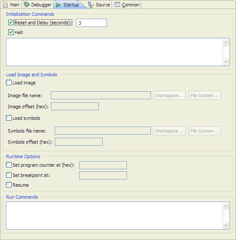Click the Source tab tree icon
The width and height of the screenshot is (236, 240).
[x=91, y=5]
